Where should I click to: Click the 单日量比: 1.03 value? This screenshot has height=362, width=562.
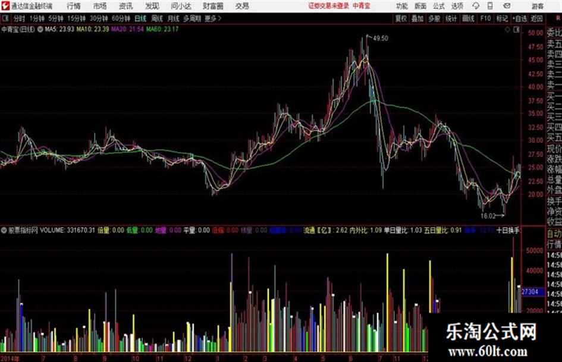tap(403, 230)
